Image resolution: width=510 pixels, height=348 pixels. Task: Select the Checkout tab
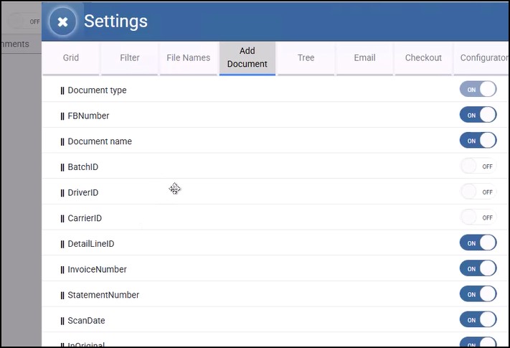pos(423,57)
